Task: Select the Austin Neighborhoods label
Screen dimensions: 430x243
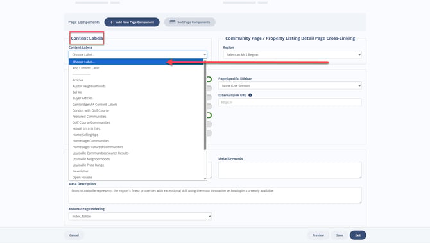Action: tap(136, 86)
